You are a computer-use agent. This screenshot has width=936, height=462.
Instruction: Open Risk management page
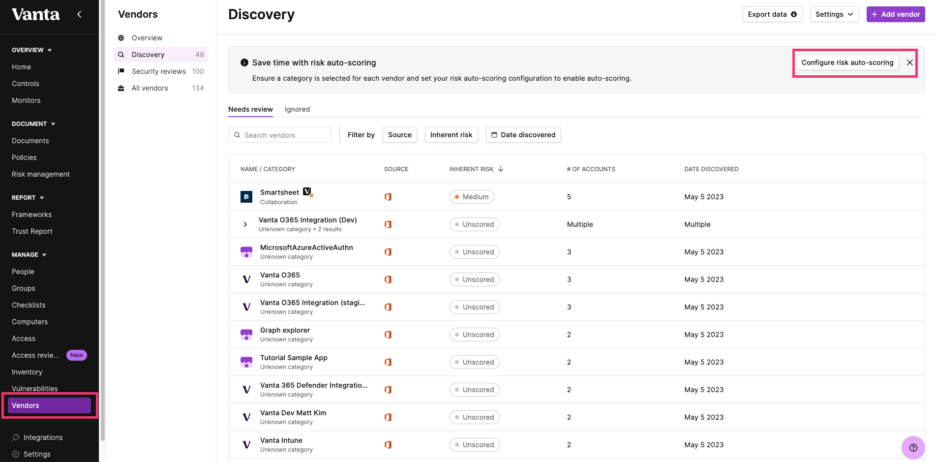41,174
